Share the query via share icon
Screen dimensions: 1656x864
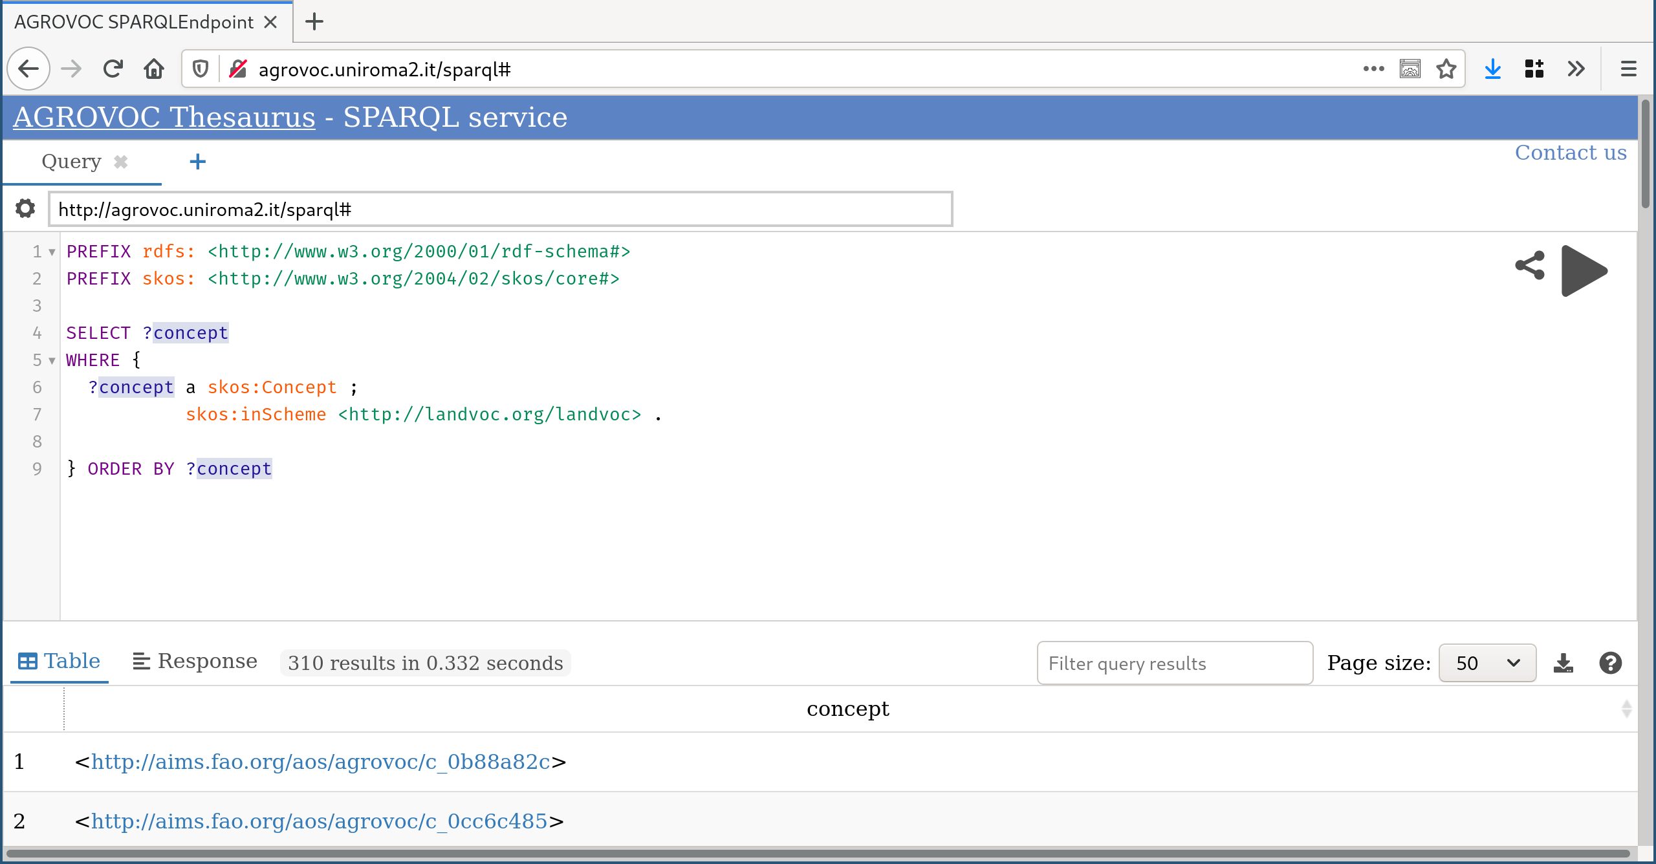click(1530, 265)
